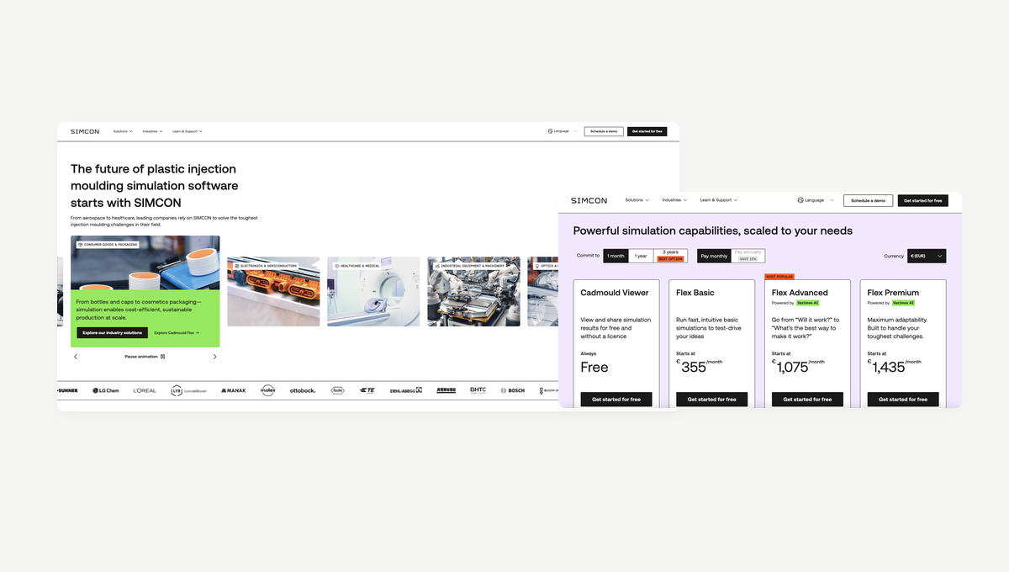
Task: Go to the previous carousel slide arrow
Action: pyautogui.click(x=76, y=357)
